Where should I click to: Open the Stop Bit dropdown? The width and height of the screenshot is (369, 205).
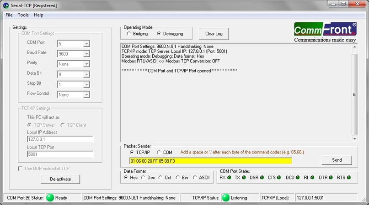[x=86, y=84]
